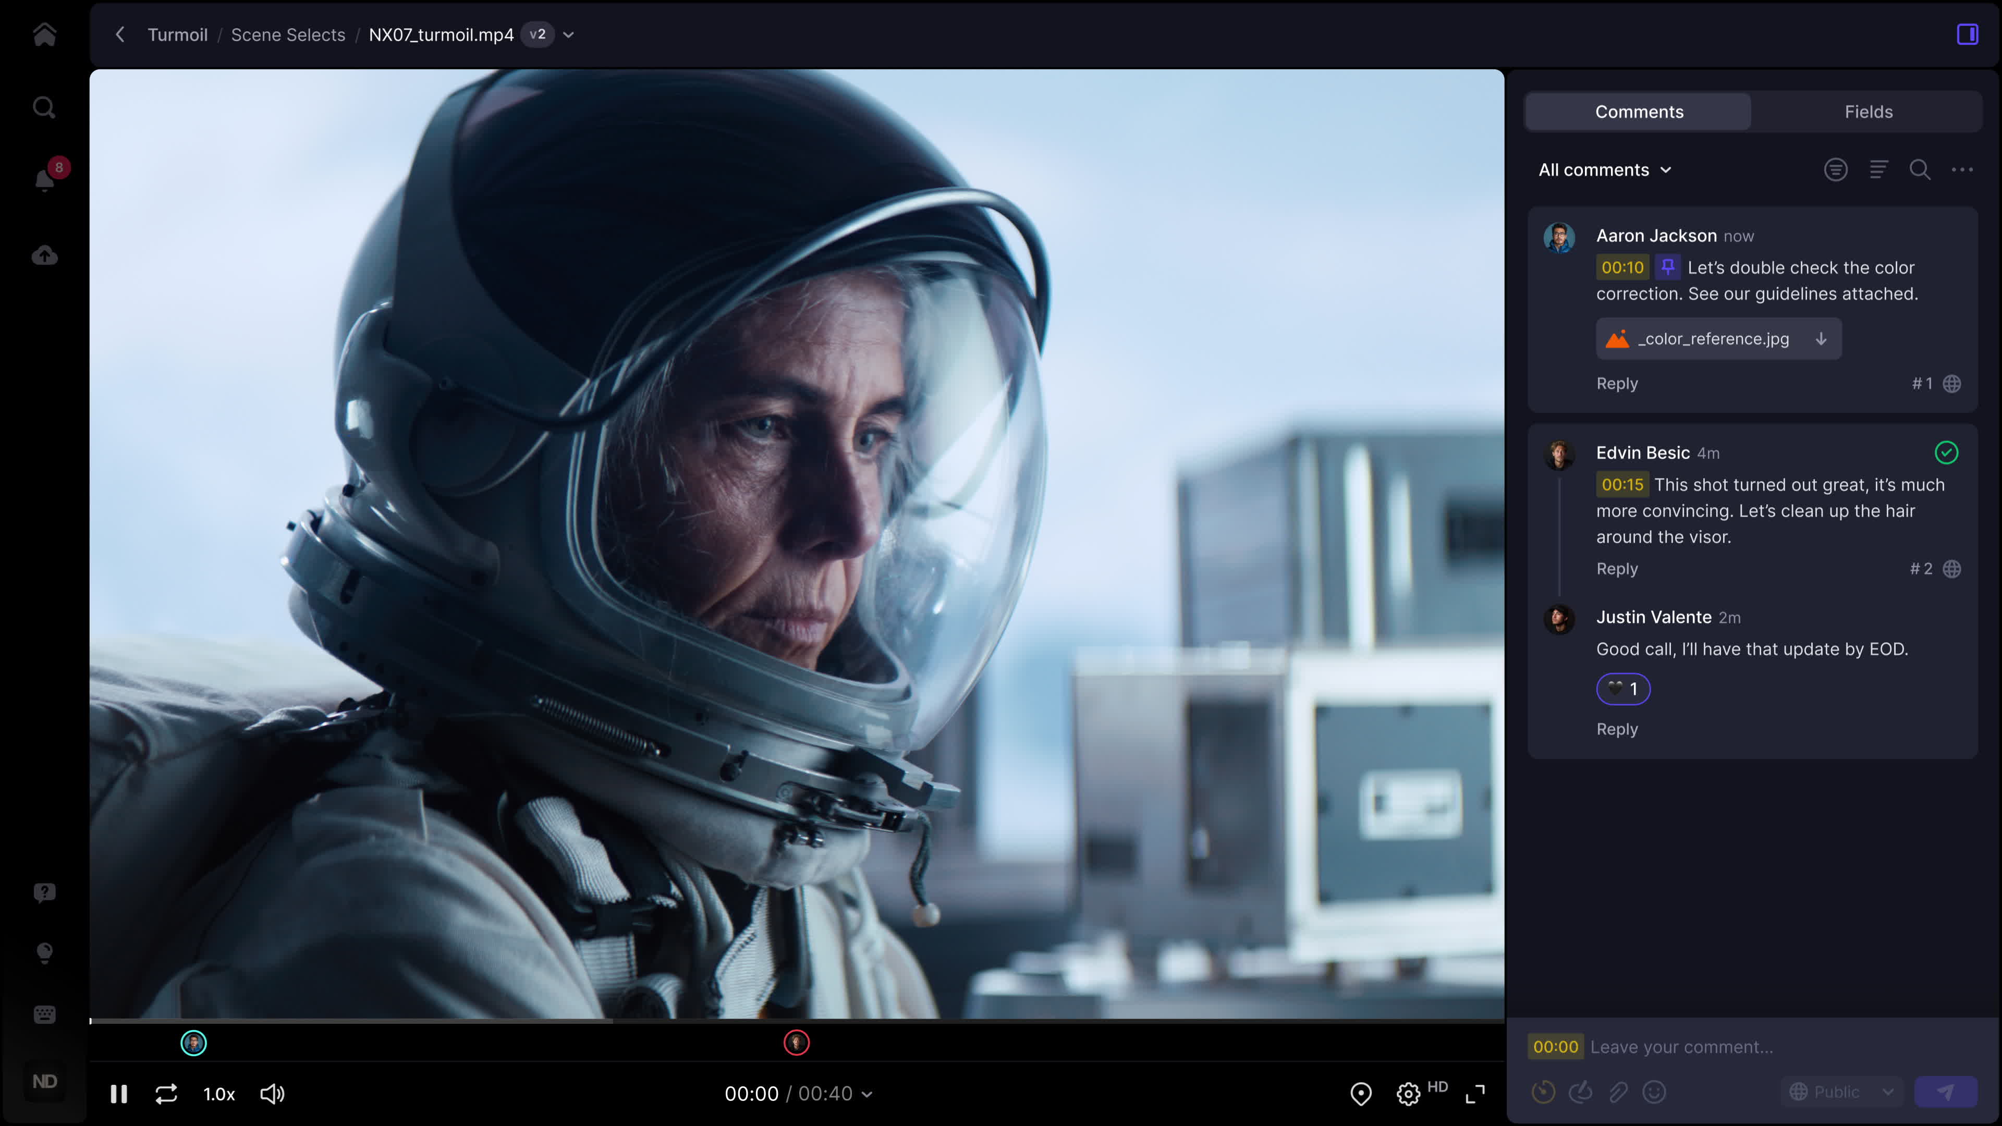Jump to the 00:15 timestamp in Edvin's comment
Image resolution: width=2002 pixels, height=1126 pixels.
pos(1622,484)
